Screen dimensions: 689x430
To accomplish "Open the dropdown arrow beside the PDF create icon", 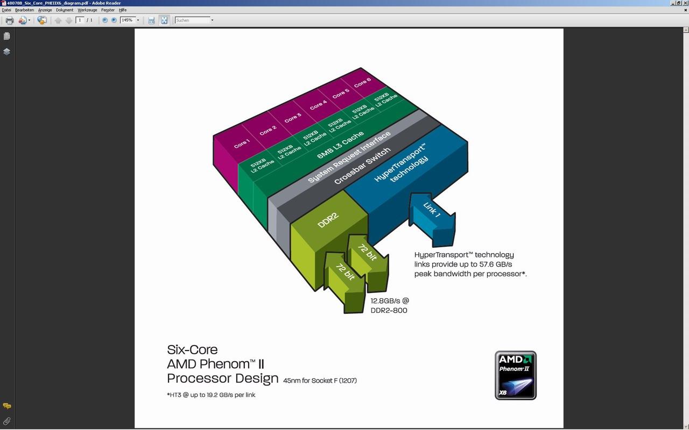I will tap(29, 20).
